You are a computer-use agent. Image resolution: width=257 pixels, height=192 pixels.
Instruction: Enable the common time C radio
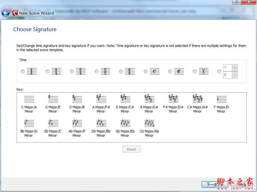tap(146, 72)
